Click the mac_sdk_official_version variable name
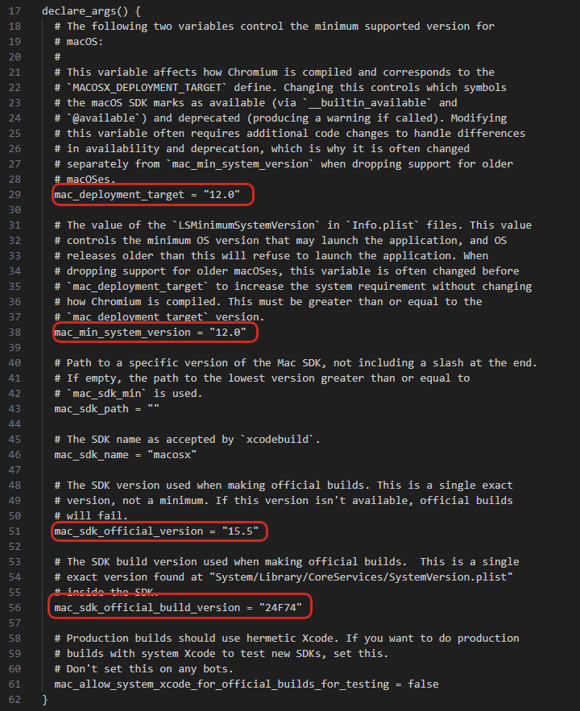 coord(129,531)
